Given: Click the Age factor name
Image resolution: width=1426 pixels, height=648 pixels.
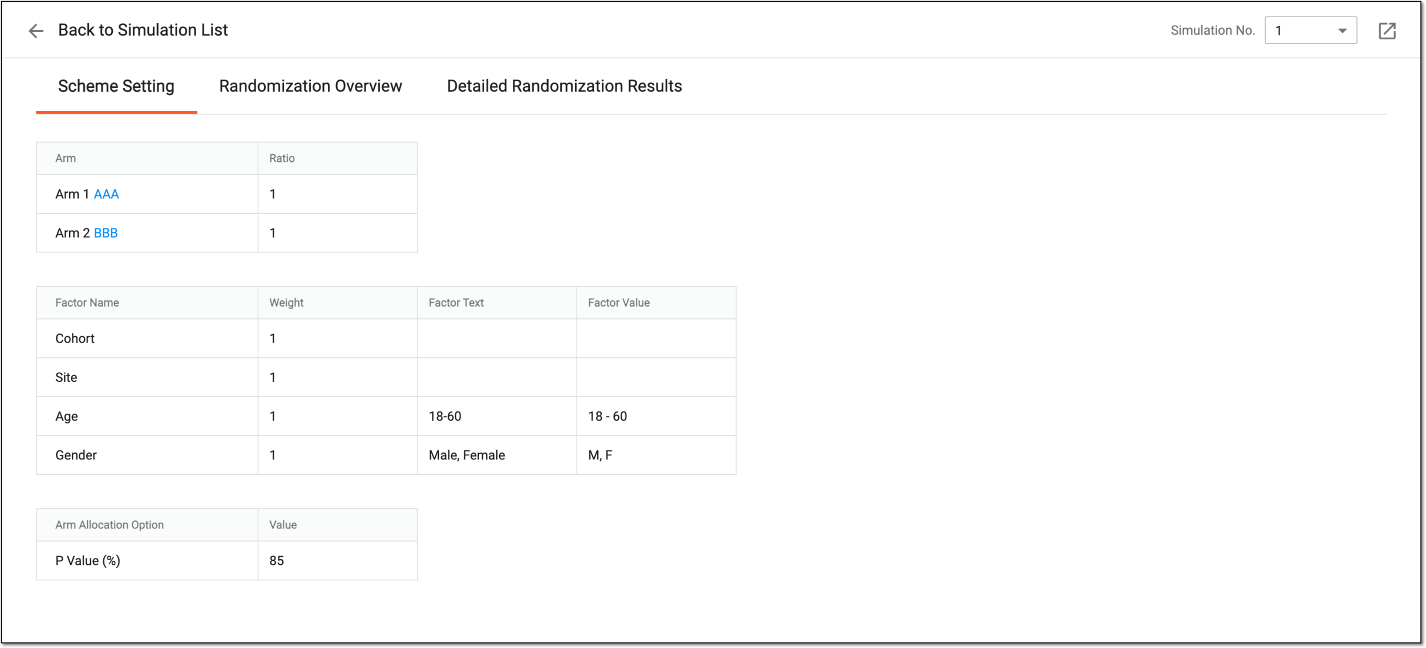Looking at the screenshot, I should [x=66, y=417].
